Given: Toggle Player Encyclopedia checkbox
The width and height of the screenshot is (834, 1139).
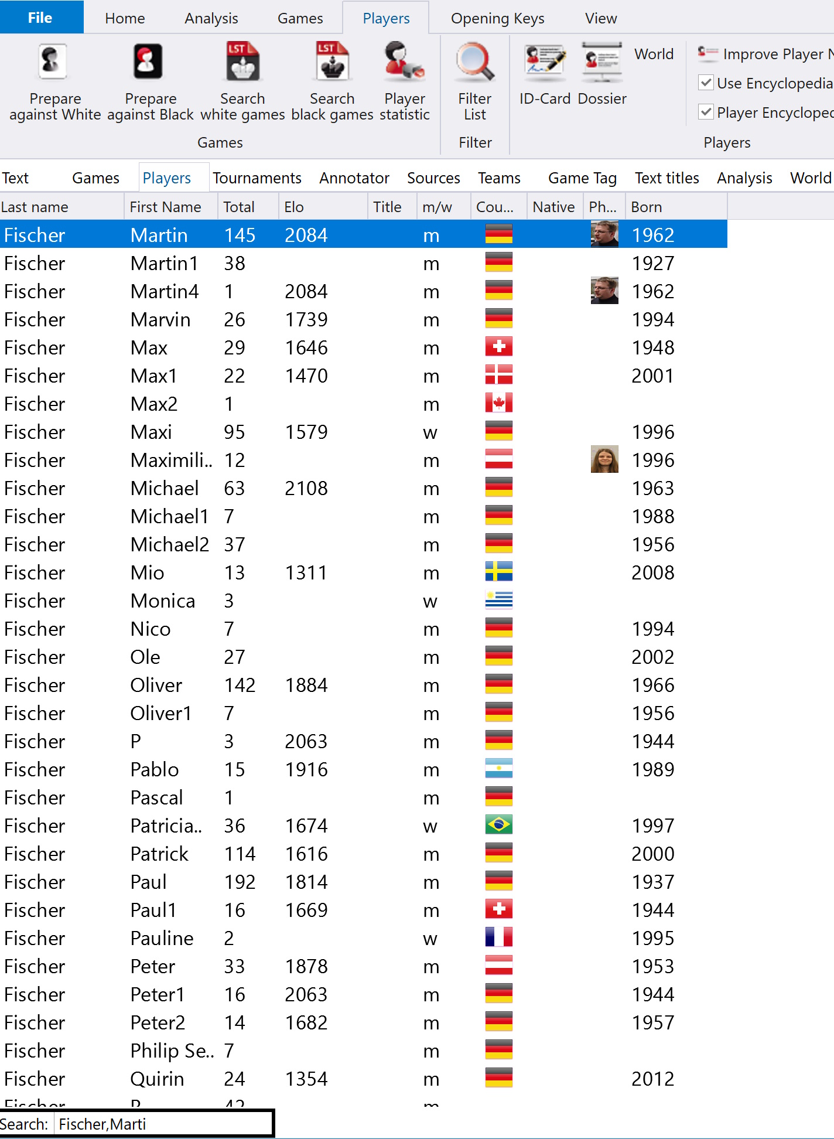Looking at the screenshot, I should (706, 112).
